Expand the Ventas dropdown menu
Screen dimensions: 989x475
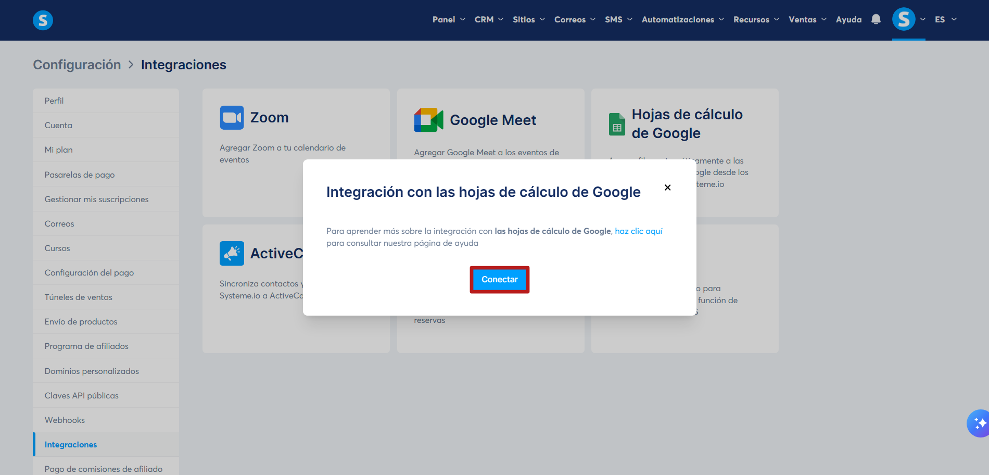807,19
